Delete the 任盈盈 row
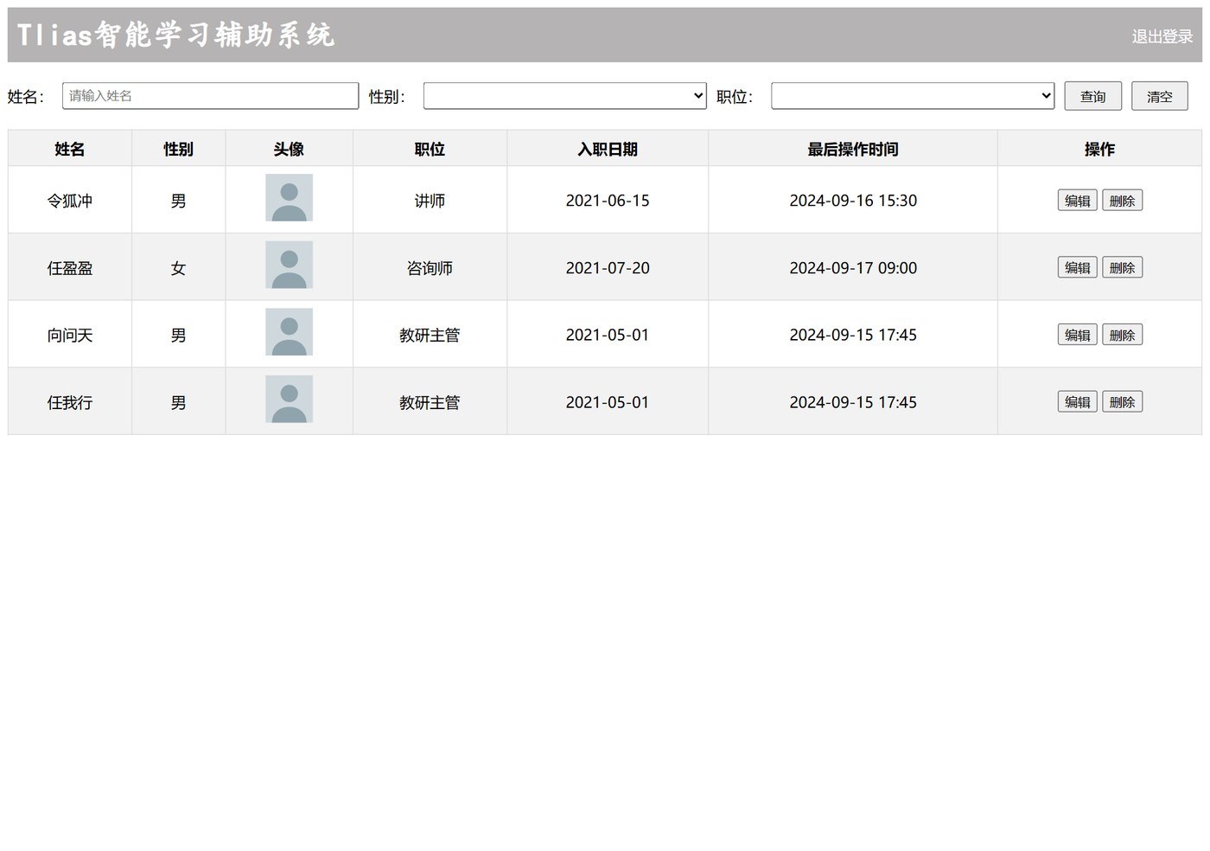 coord(1122,268)
